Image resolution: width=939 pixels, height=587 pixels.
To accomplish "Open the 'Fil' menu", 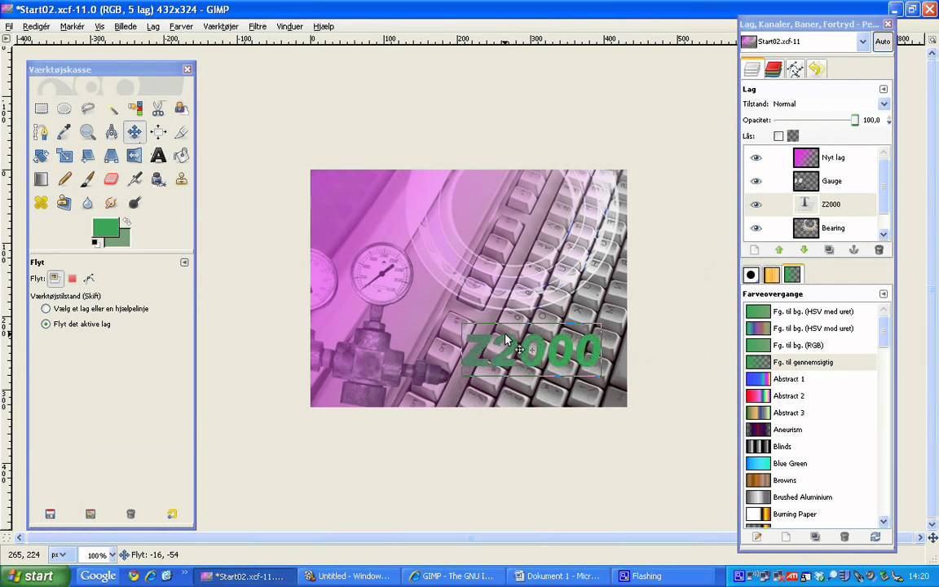I will coord(9,26).
